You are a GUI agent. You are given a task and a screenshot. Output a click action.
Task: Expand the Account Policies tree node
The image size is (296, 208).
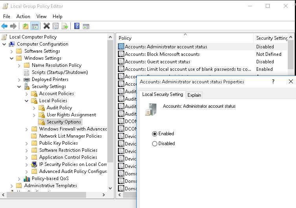click(x=27, y=94)
